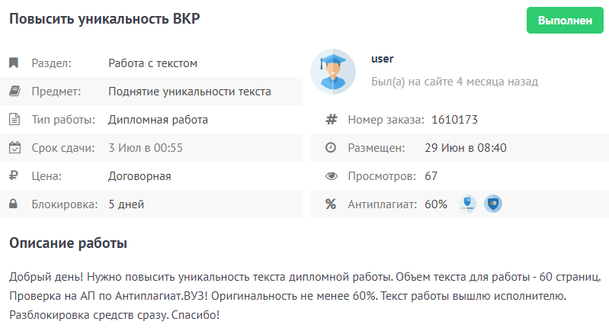Click the order number 1610173
This screenshot has width=609, height=328.
pos(454,120)
